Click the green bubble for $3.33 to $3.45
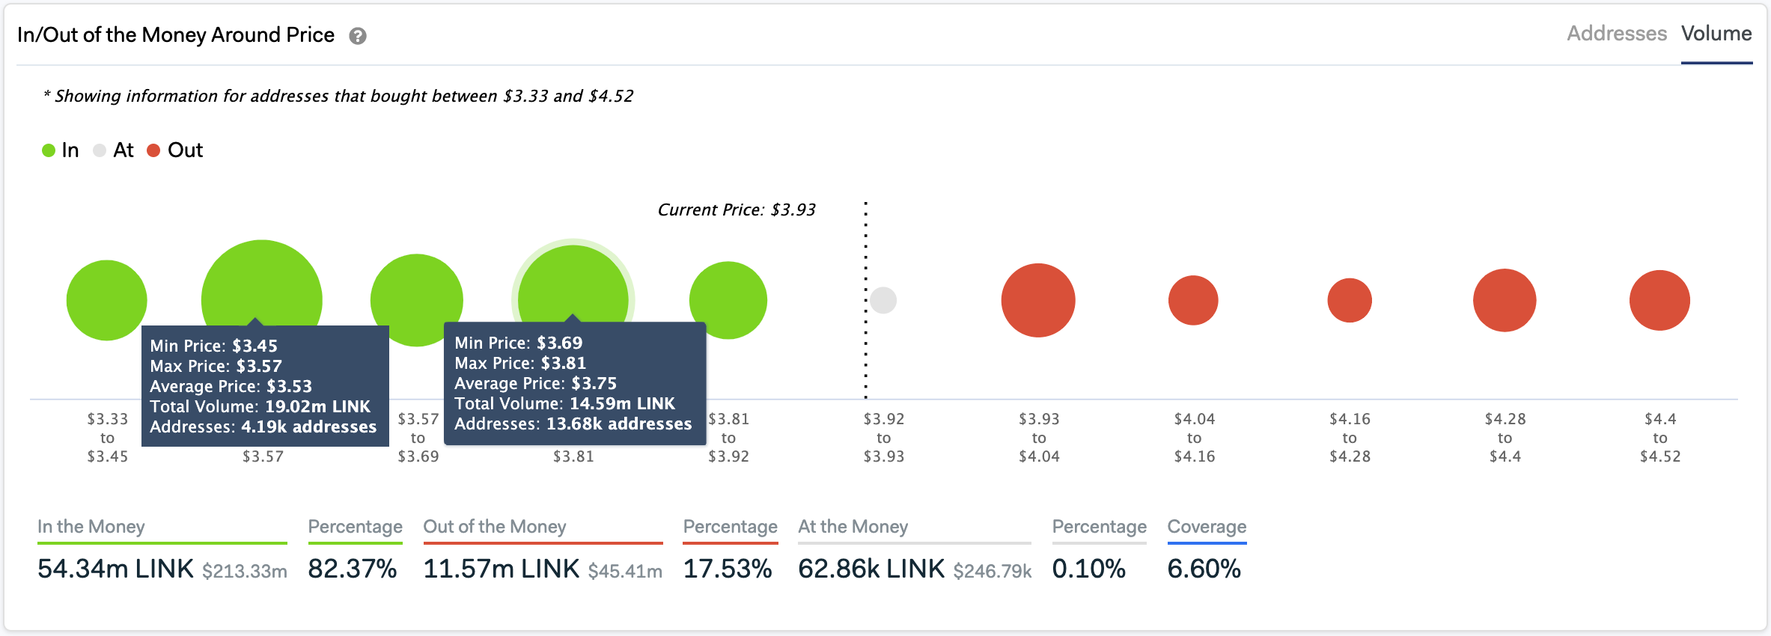The height and width of the screenshot is (636, 1771). (106, 299)
